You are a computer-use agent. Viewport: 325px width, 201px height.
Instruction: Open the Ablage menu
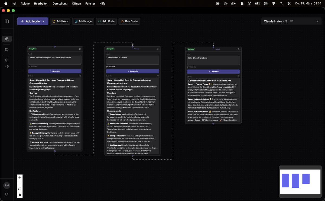click(x=25, y=4)
